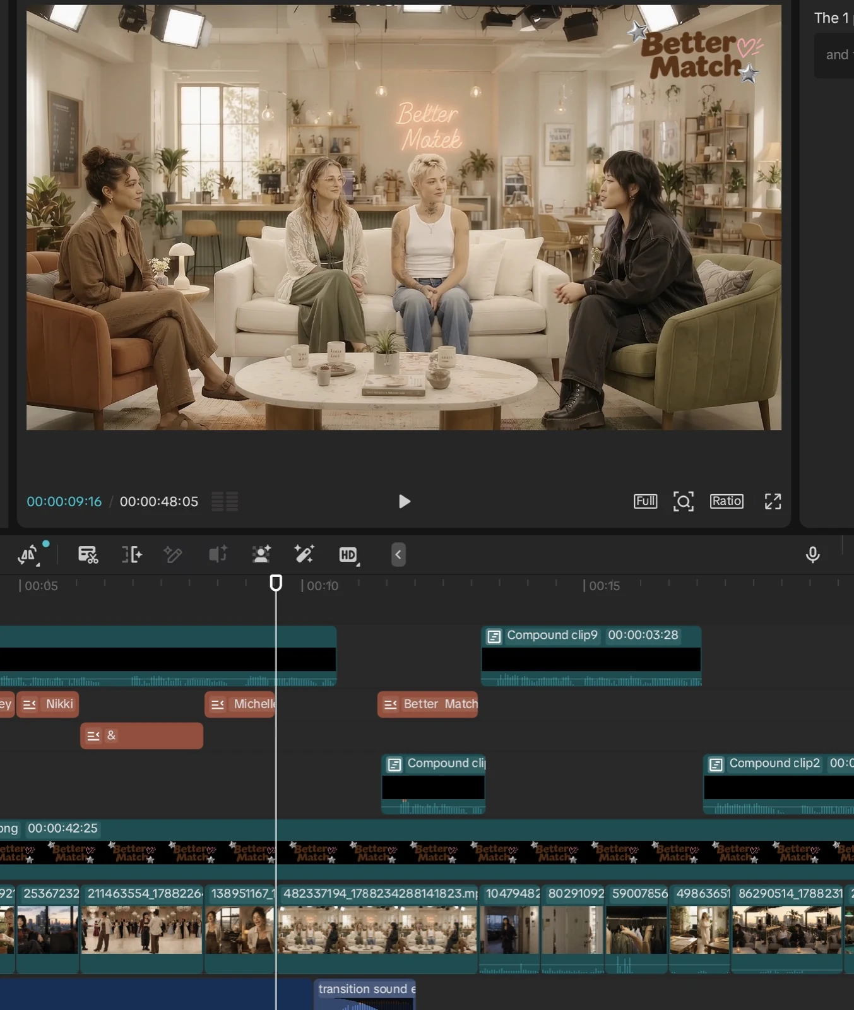Select the AI auto-trim bracket icon
Screen dimensions: 854x1010
tap(132, 555)
